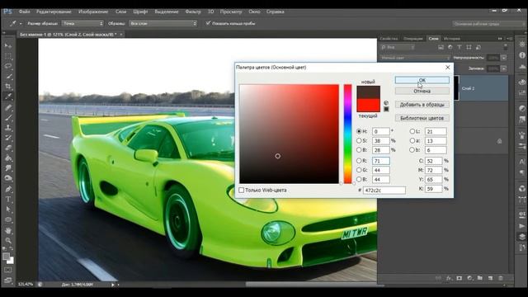Screen dimensions: 528x297
Task: Filter layers by pixel image icon
Action: [x=441, y=48]
